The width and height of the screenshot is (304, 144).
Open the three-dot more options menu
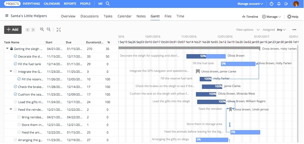tap(294, 30)
